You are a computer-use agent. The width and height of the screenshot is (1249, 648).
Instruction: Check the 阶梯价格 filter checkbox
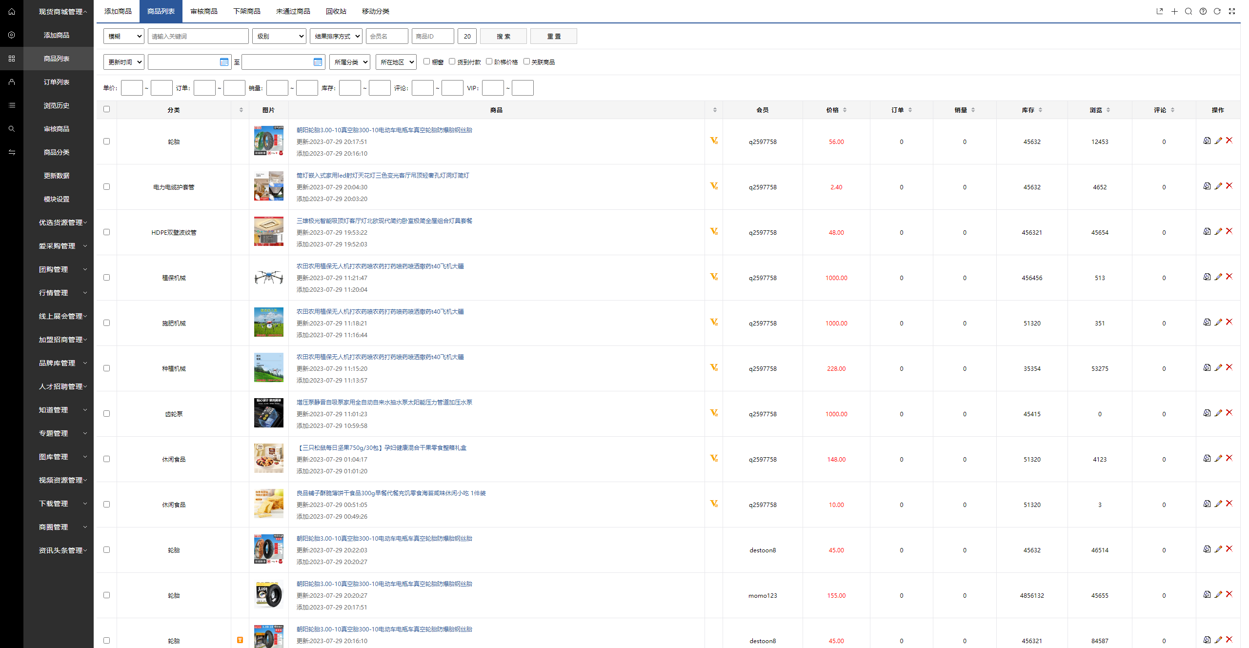tap(489, 61)
